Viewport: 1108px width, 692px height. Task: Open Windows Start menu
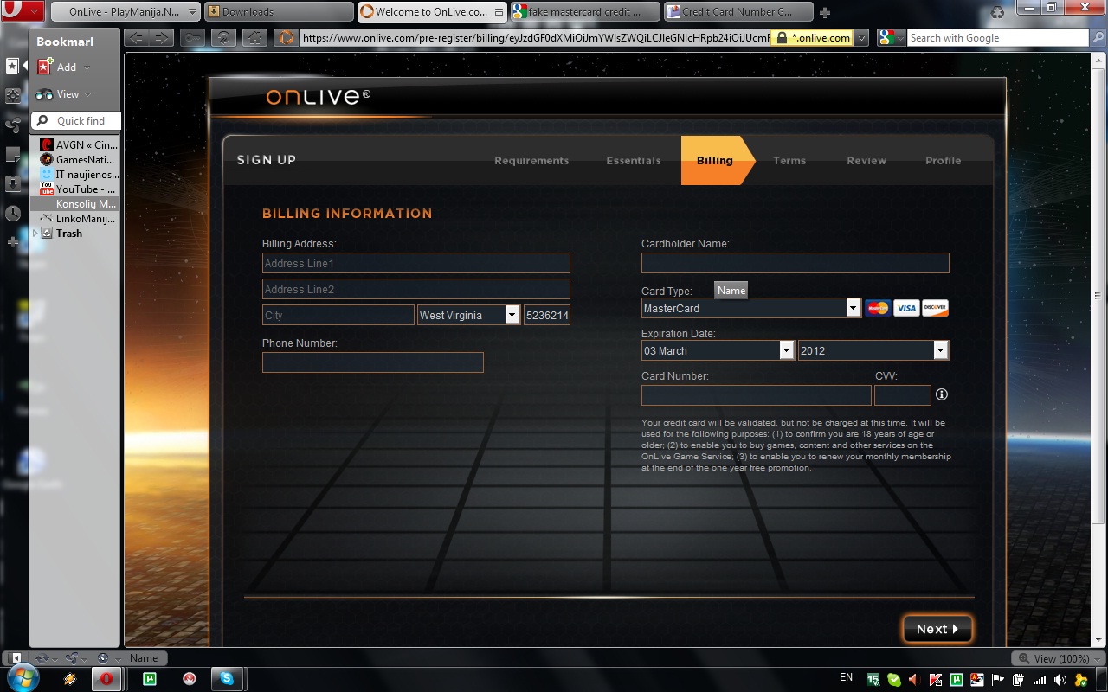22,679
